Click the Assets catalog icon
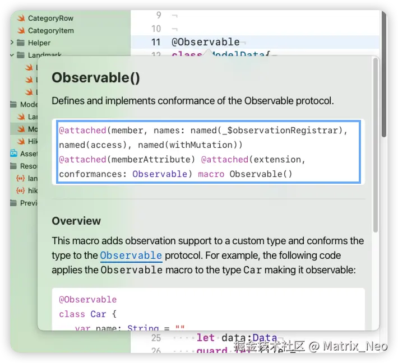The height and width of the screenshot is (363, 398). pyautogui.click(x=13, y=153)
